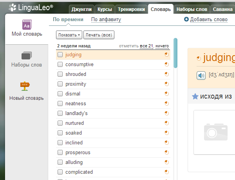Click the New Dictionary signpost icon
The width and height of the screenshot is (235, 180).
26,86
